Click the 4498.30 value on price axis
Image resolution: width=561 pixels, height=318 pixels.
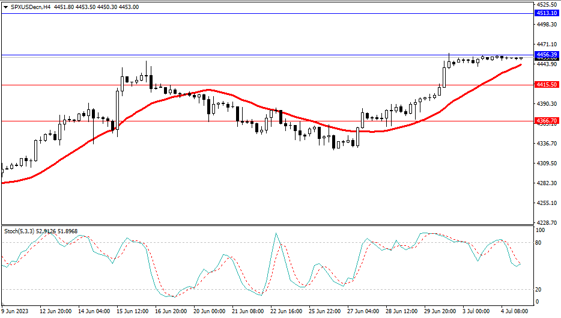click(546, 24)
